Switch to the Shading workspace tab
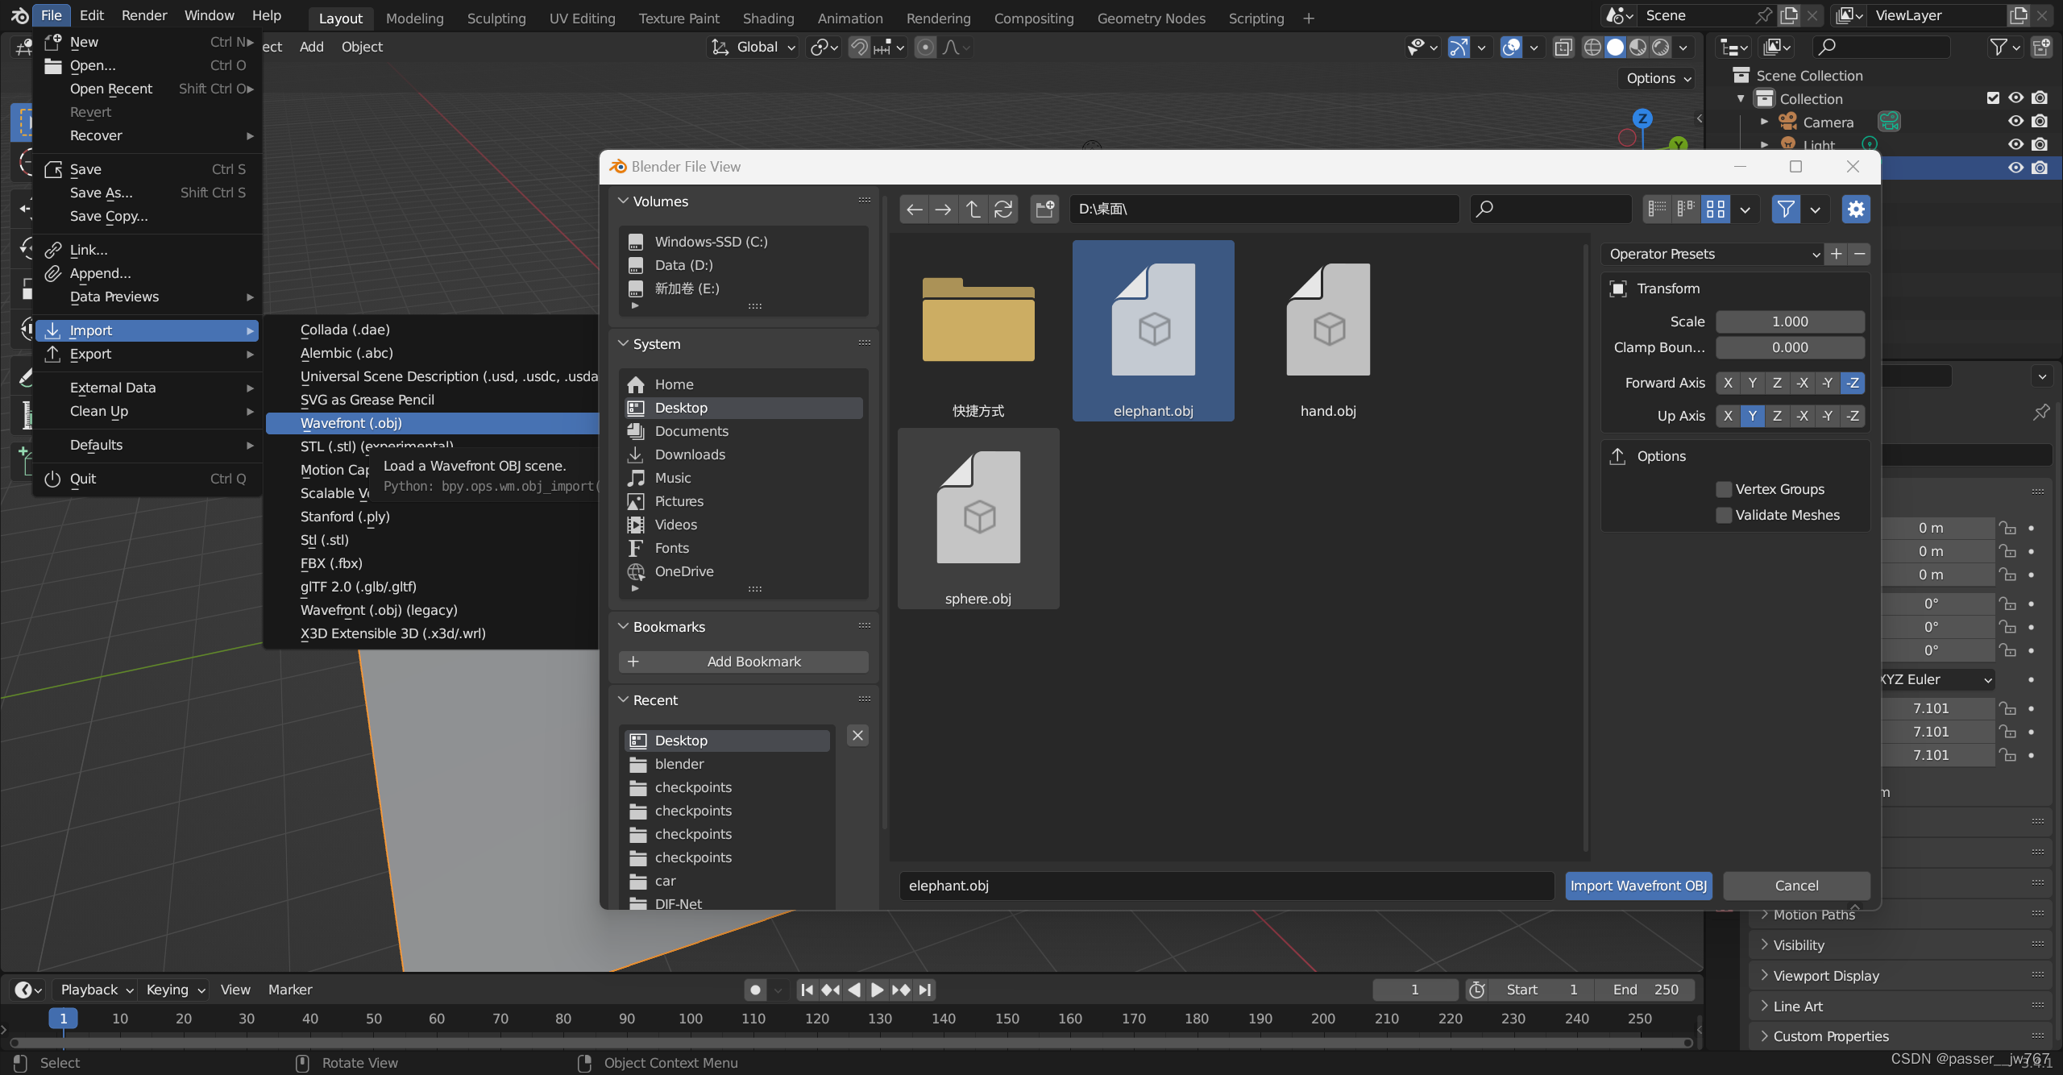This screenshot has height=1075, width=2063. [x=768, y=18]
